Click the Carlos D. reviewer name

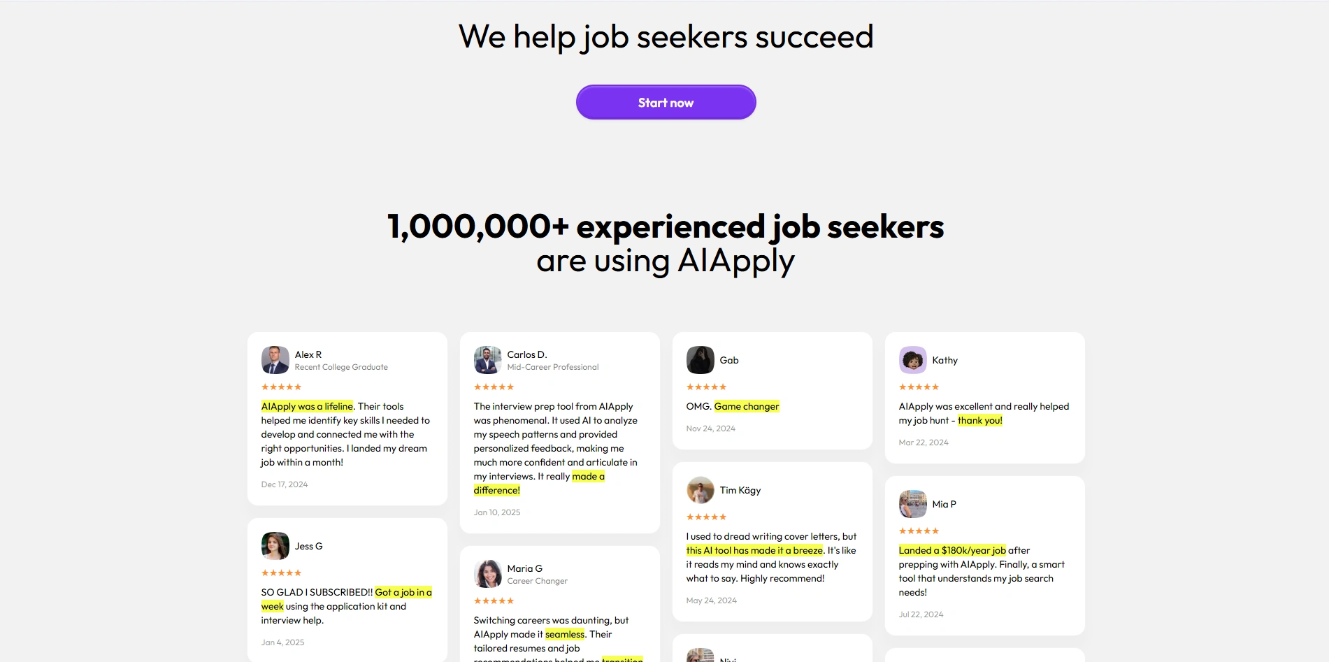click(x=526, y=354)
